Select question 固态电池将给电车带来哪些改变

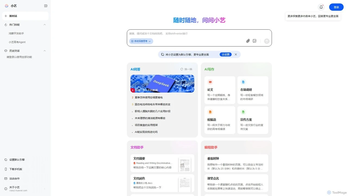tap(153, 104)
